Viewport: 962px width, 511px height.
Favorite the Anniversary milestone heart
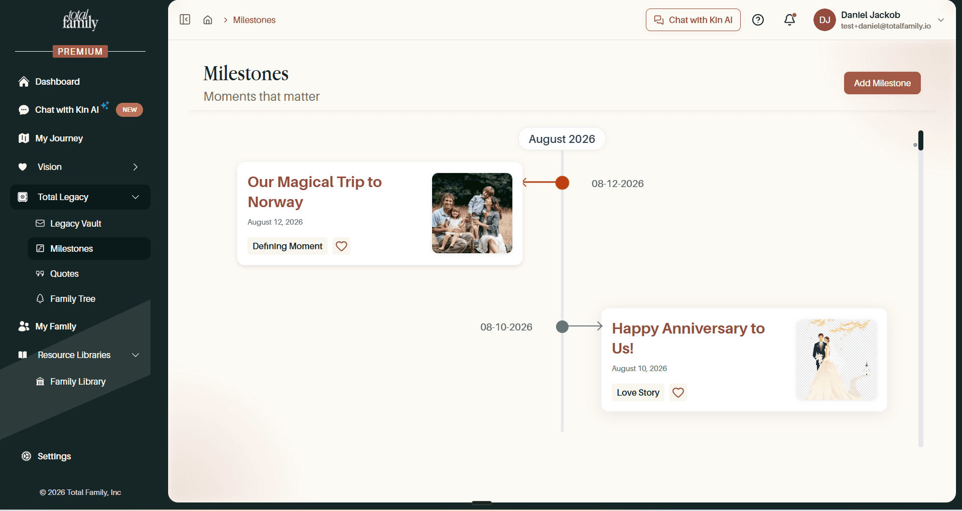(678, 393)
